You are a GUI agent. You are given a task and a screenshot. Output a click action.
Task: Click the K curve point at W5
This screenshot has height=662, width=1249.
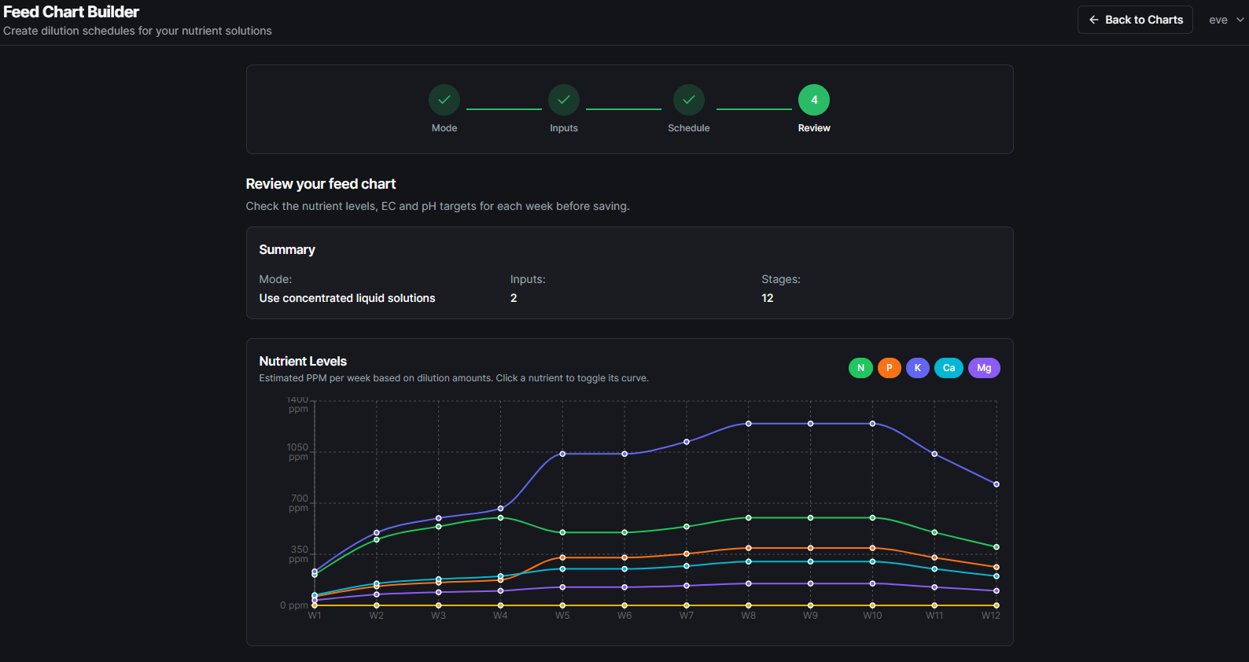click(x=562, y=454)
